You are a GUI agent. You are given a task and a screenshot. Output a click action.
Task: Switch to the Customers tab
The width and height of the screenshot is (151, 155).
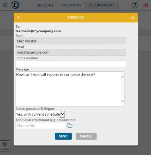point(71,5)
